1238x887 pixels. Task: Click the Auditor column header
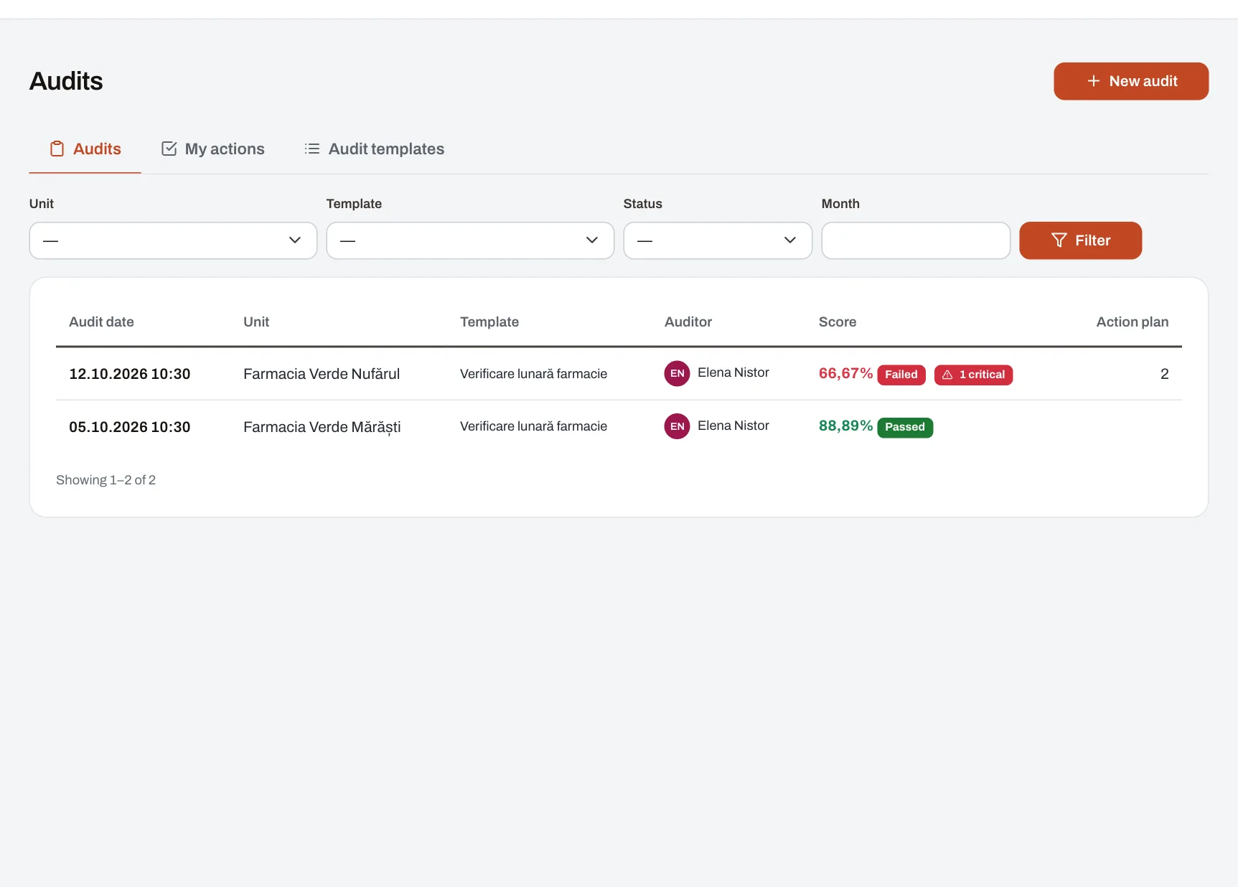[688, 322]
